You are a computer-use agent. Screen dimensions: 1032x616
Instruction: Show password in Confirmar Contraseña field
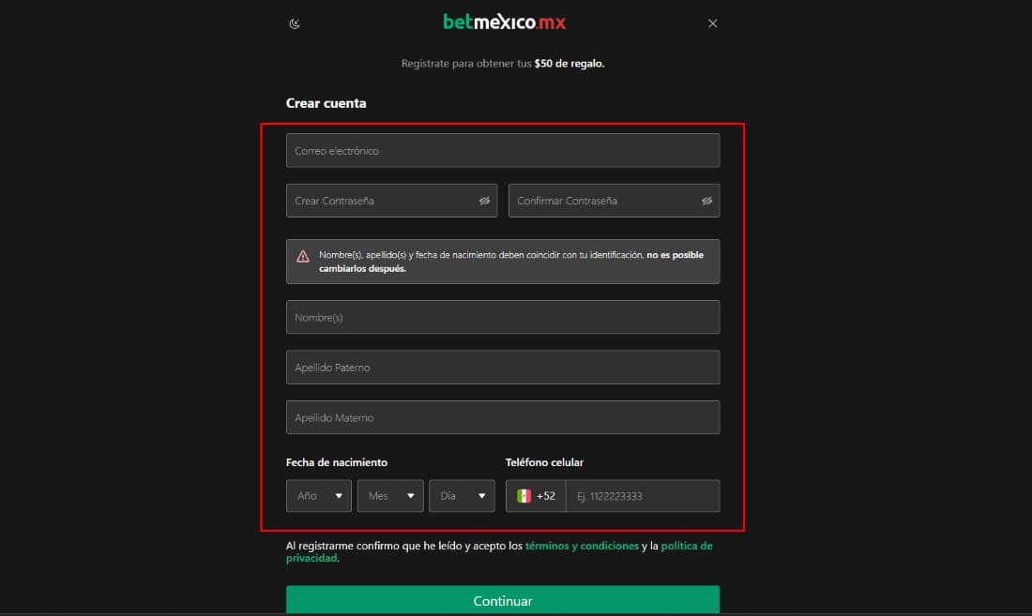706,202
